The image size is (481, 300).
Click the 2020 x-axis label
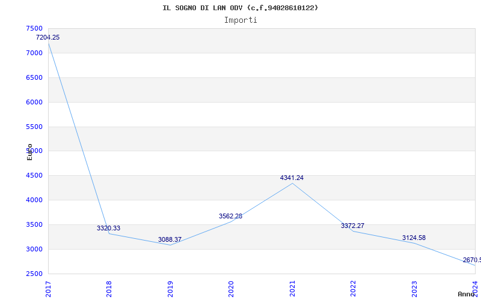tap(231, 289)
